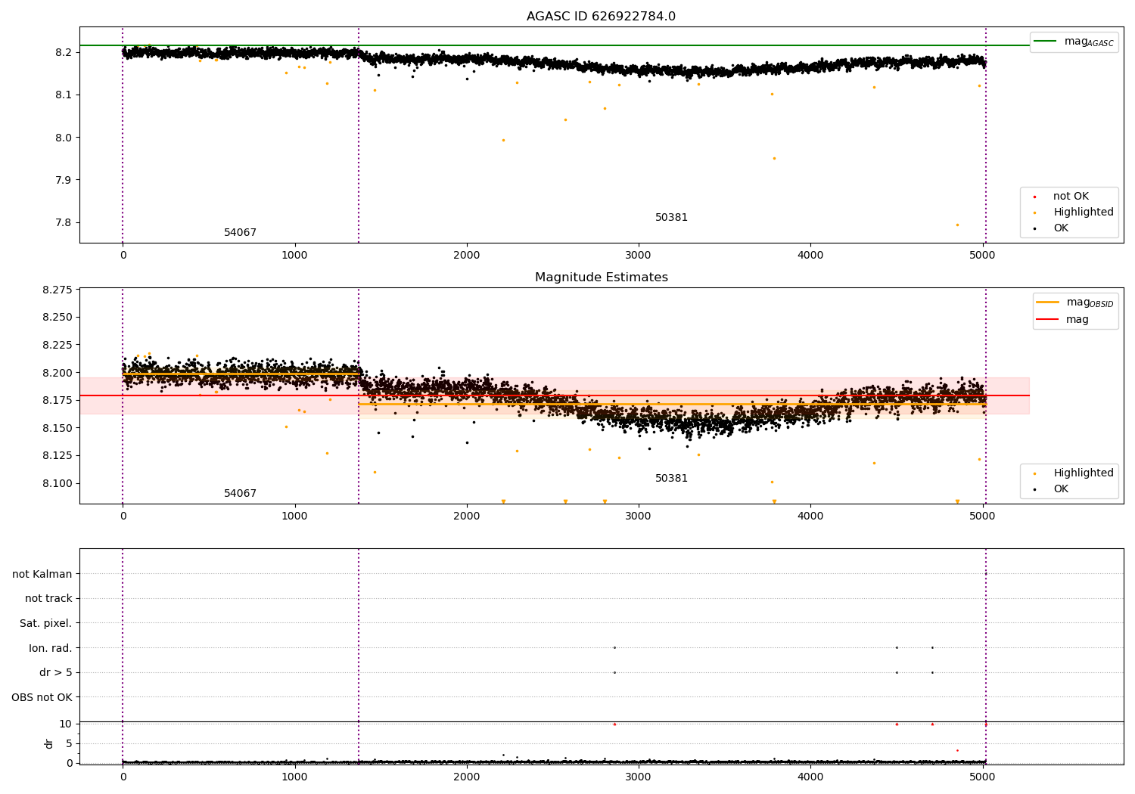Click y-axis tick 8.175
1135x794 pixels.
58,400
